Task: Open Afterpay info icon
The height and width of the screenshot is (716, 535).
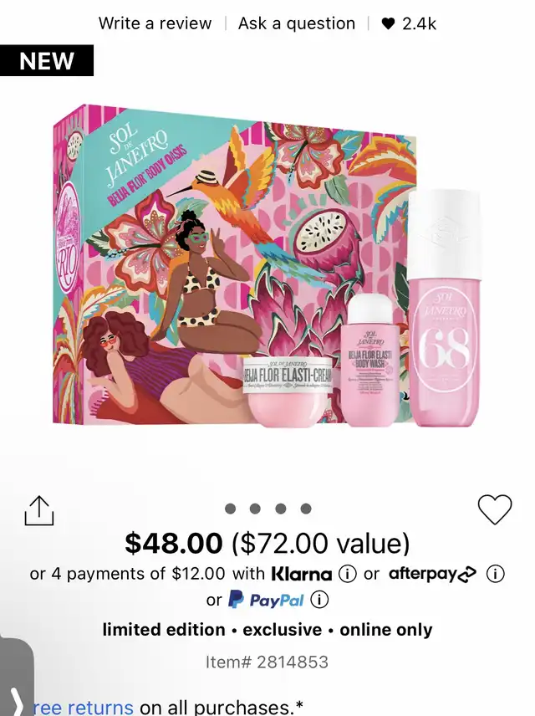Action: click(x=495, y=574)
